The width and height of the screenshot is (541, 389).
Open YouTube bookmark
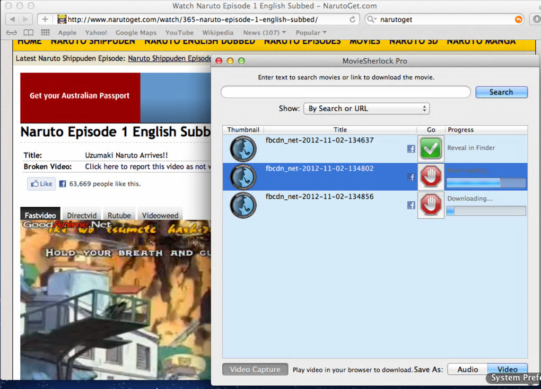point(179,32)
